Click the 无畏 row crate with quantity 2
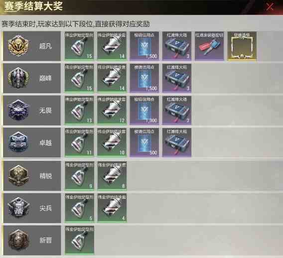Image resolution: width=283 pixels, height=258 pixels. [x=177, y=111]
